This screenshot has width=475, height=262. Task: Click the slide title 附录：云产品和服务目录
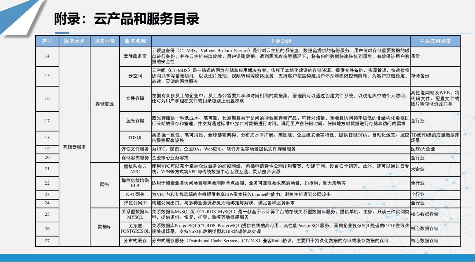click(126, 19)
